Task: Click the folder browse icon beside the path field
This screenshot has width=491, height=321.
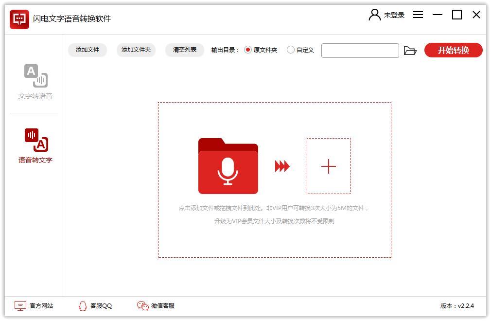Action: point(411,50)
